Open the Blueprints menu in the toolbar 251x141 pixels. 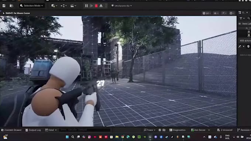63,6
